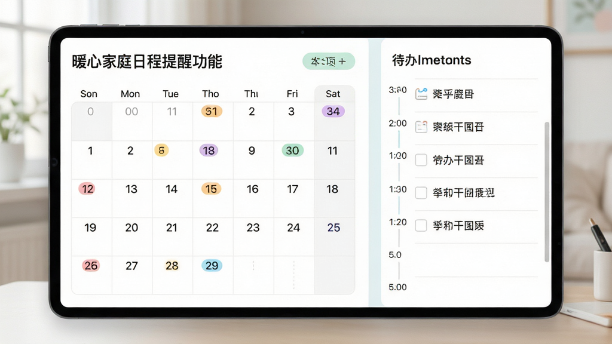Image resolution: width=612 pixels, height=344 pixels.
Task: Choose the orange-highlighted date 15
Action: (x=211, y=189)
